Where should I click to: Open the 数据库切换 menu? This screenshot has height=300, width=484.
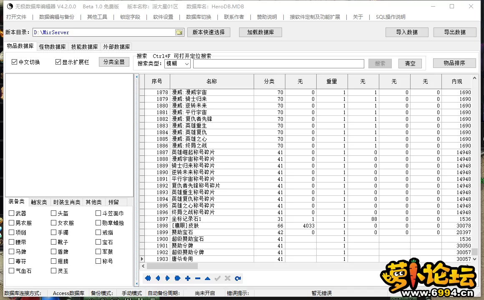coord(199,17)
